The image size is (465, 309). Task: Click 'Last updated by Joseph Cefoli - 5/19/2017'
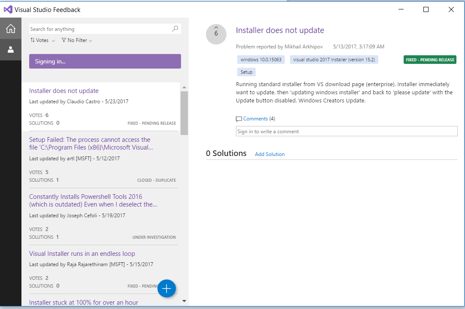click(77, 216)
